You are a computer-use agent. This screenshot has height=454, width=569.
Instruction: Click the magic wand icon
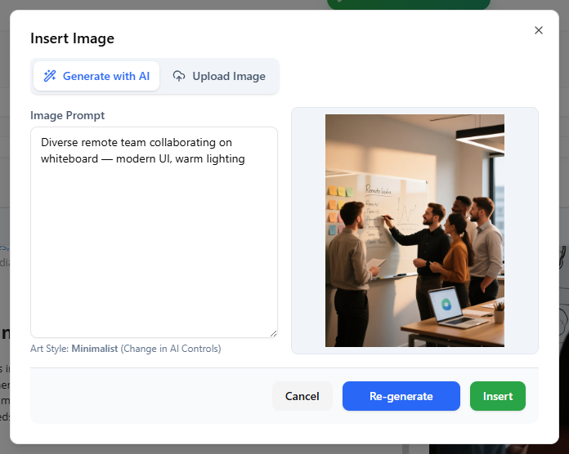coord(50,76)
